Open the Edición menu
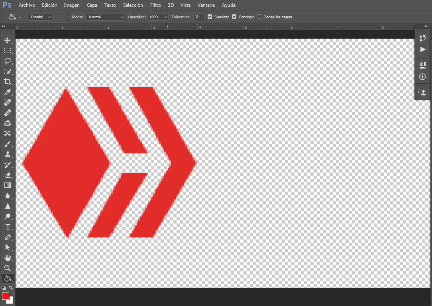This screenshot has width=432, height=306. coord(49,5)
